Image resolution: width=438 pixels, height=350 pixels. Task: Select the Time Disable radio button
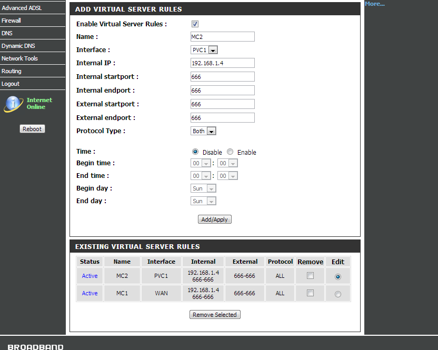195,152
